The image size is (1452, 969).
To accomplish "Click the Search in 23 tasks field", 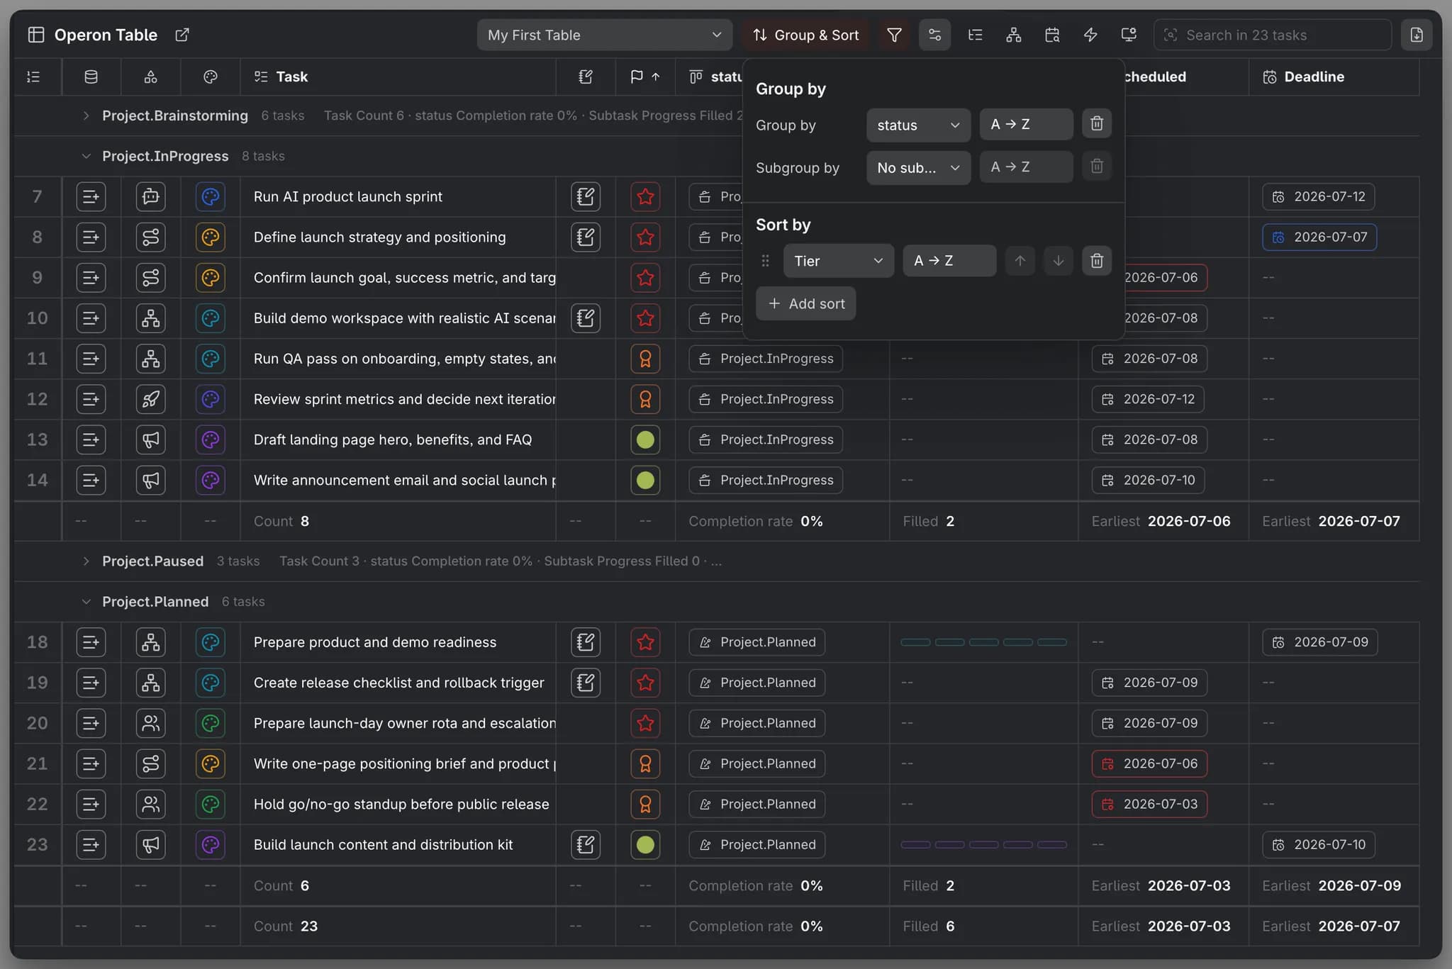I will point(1273,35).
